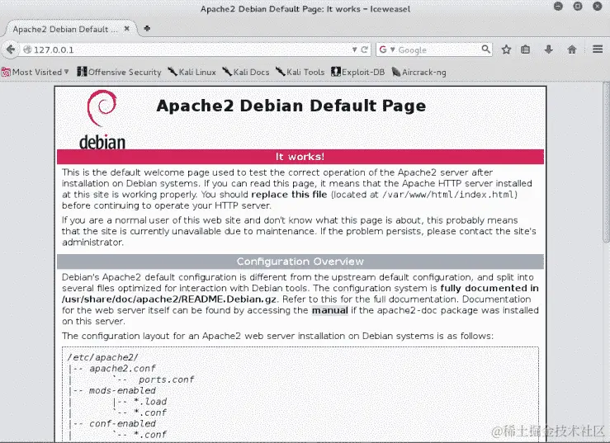
Task: Go back with the back arrow button
Action: coord(11,49)
